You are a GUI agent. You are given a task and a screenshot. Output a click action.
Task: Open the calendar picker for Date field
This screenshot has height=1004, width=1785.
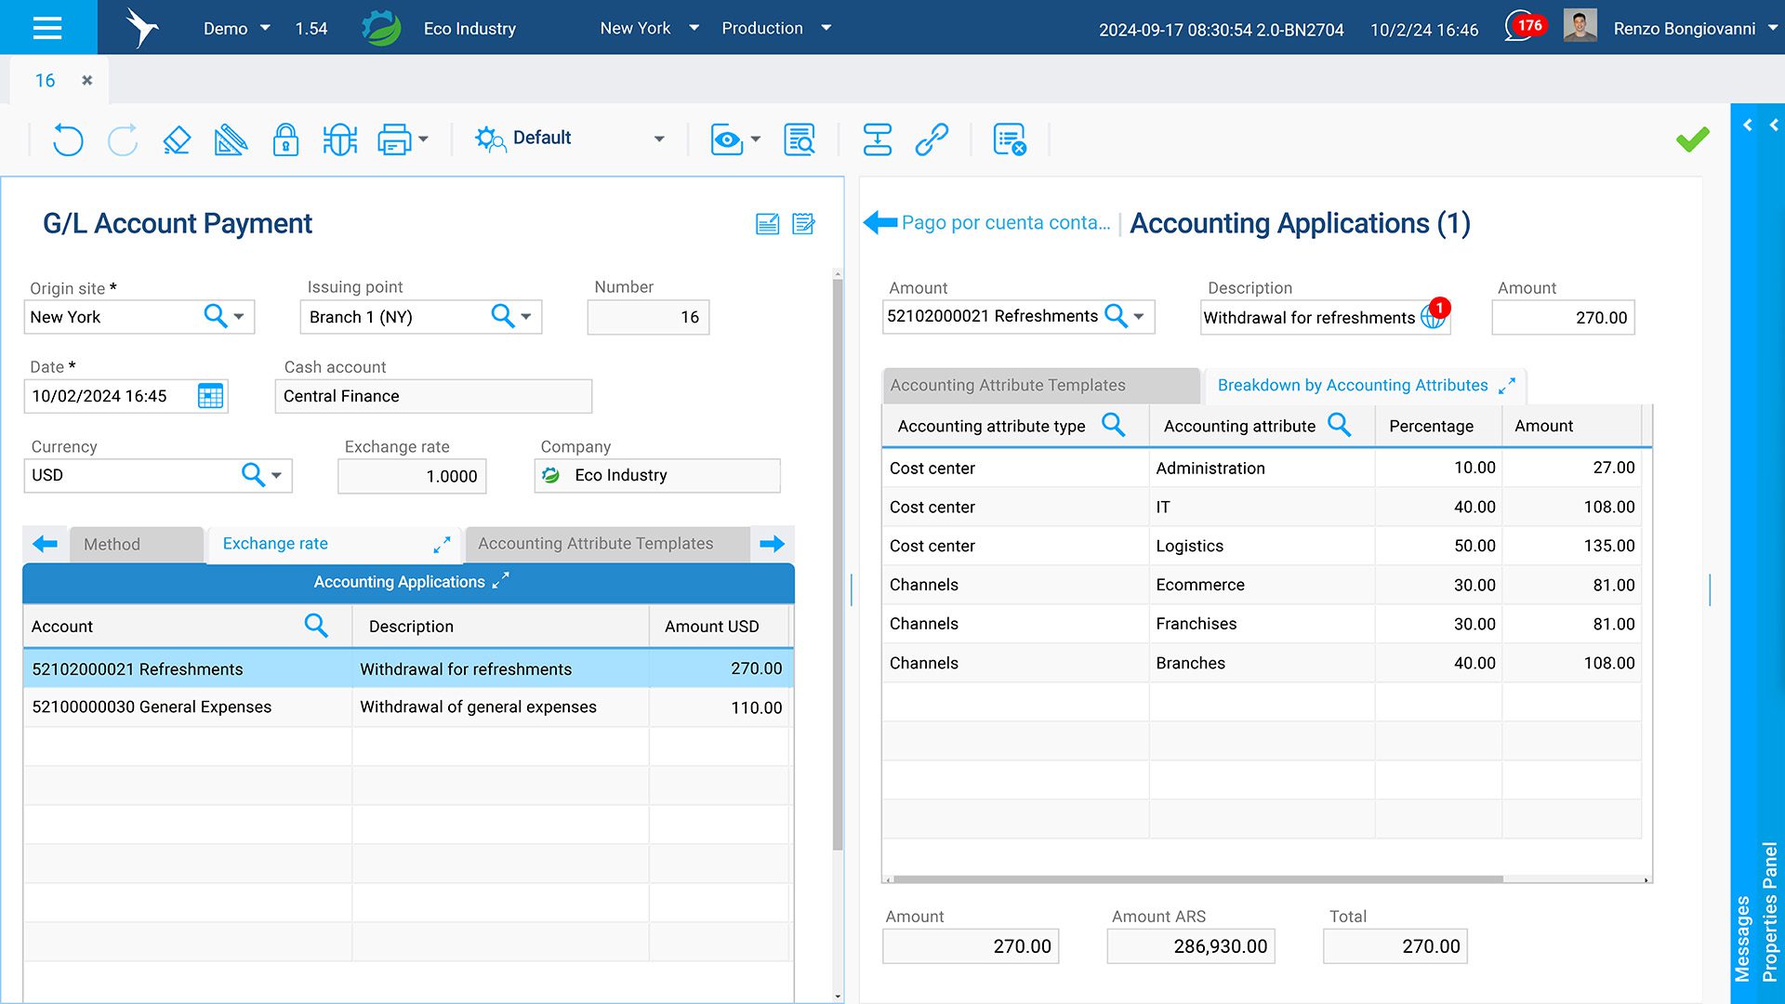tap(210, 396)
